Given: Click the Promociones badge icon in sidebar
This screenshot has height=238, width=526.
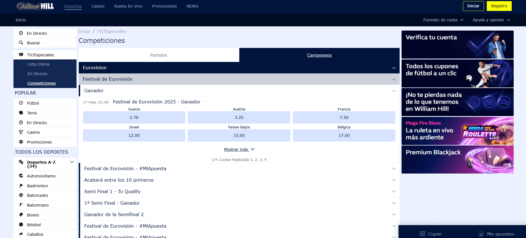Looking at the screenshot, I should (x=21, y=142).
